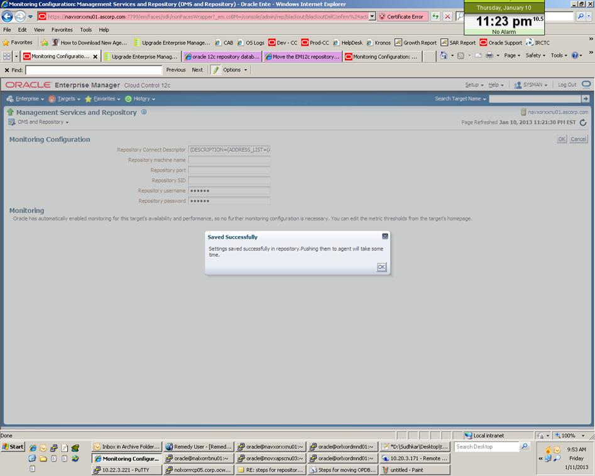Click the Log Out link
This screenshot has width=595, height=476.
click(x=567, y=85)
